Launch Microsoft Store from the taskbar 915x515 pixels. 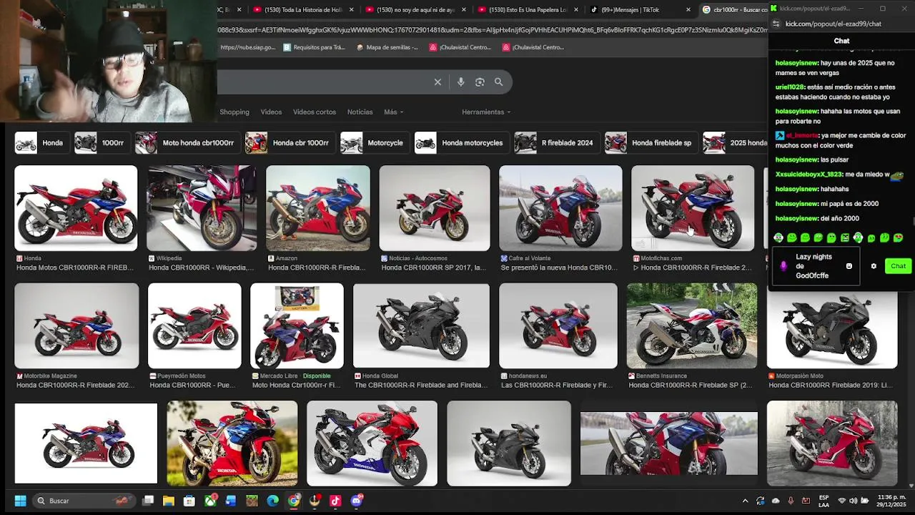point(189,501)
